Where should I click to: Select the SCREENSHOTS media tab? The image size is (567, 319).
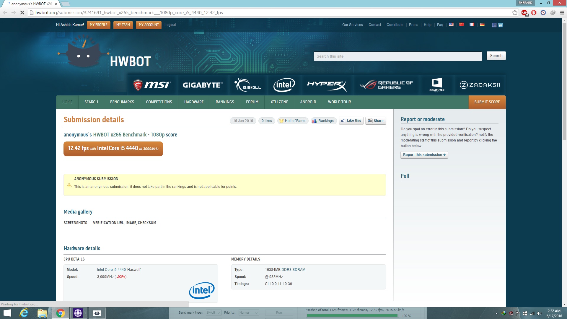tap(75, 223)
